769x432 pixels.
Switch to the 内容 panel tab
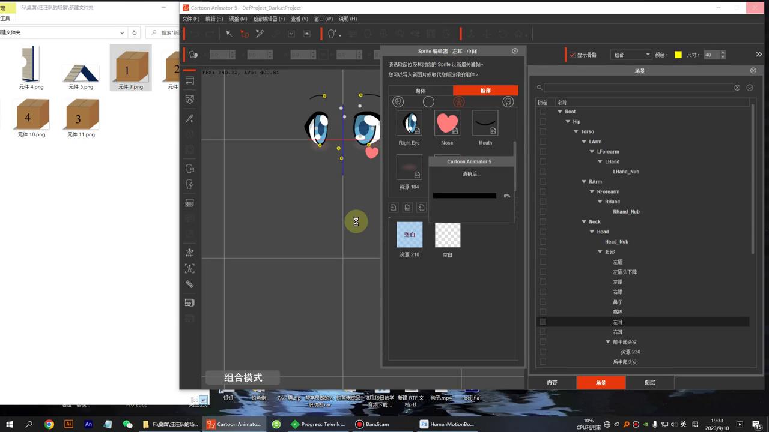click(x=552, y=382)
